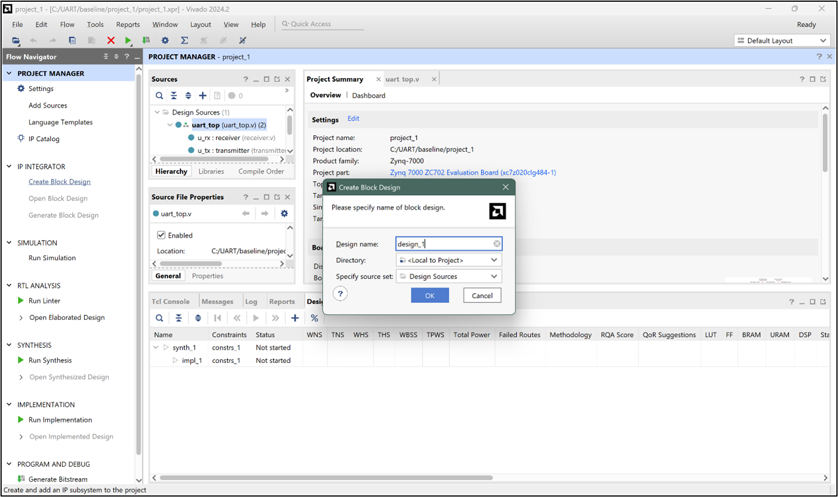
Task: Click inside the Design name text field
Action: pos(444,244)
